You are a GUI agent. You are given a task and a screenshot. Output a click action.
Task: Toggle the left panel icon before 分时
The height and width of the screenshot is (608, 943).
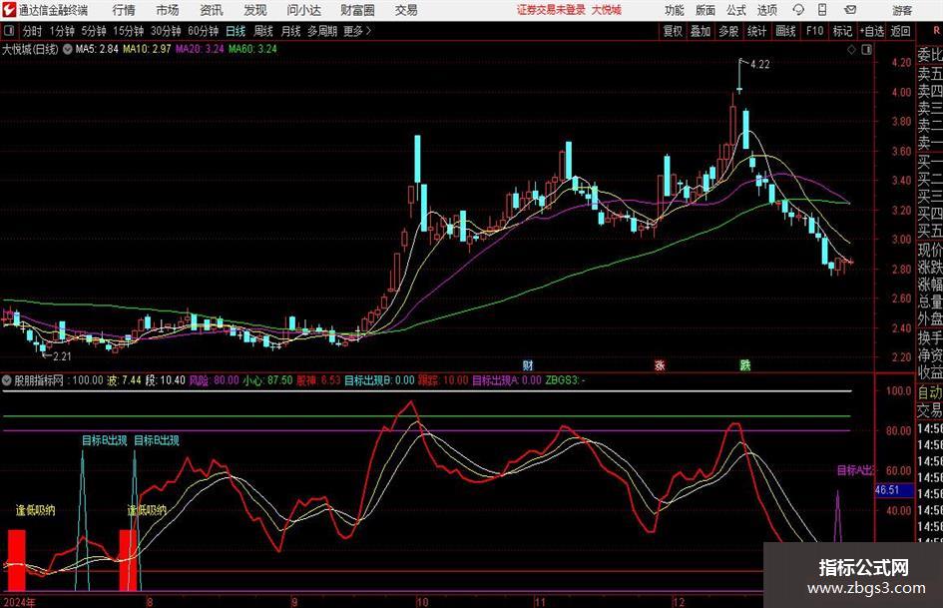[x=8, y=31]
